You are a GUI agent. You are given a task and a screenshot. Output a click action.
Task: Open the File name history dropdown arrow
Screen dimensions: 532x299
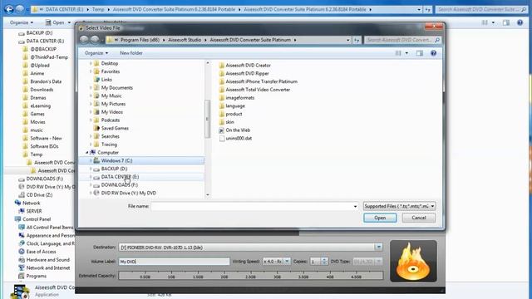tap(355, 206)
